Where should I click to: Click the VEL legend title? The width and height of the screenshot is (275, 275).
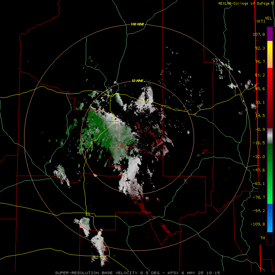268,18
